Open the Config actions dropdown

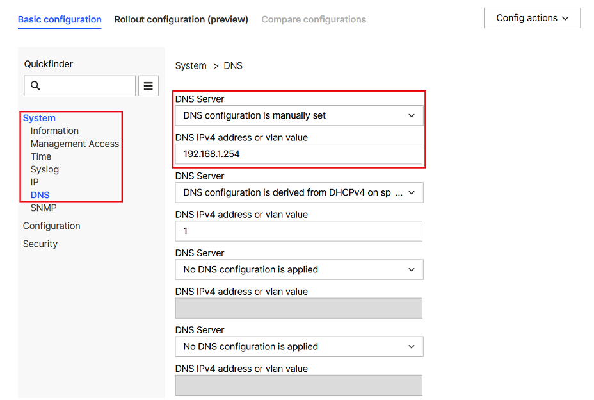click(x=532, y=18)
